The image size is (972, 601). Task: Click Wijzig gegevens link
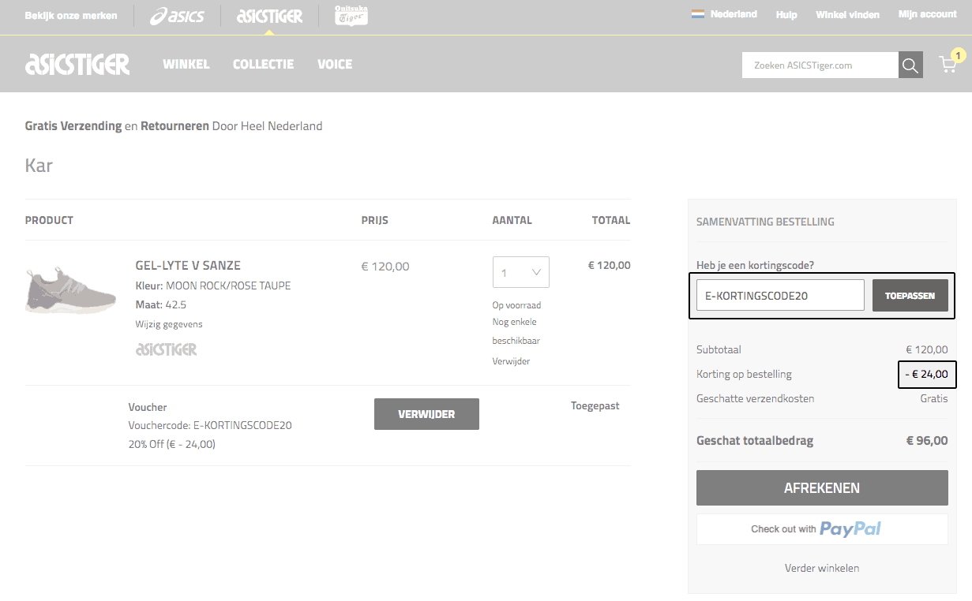click(x=169, y=324)
